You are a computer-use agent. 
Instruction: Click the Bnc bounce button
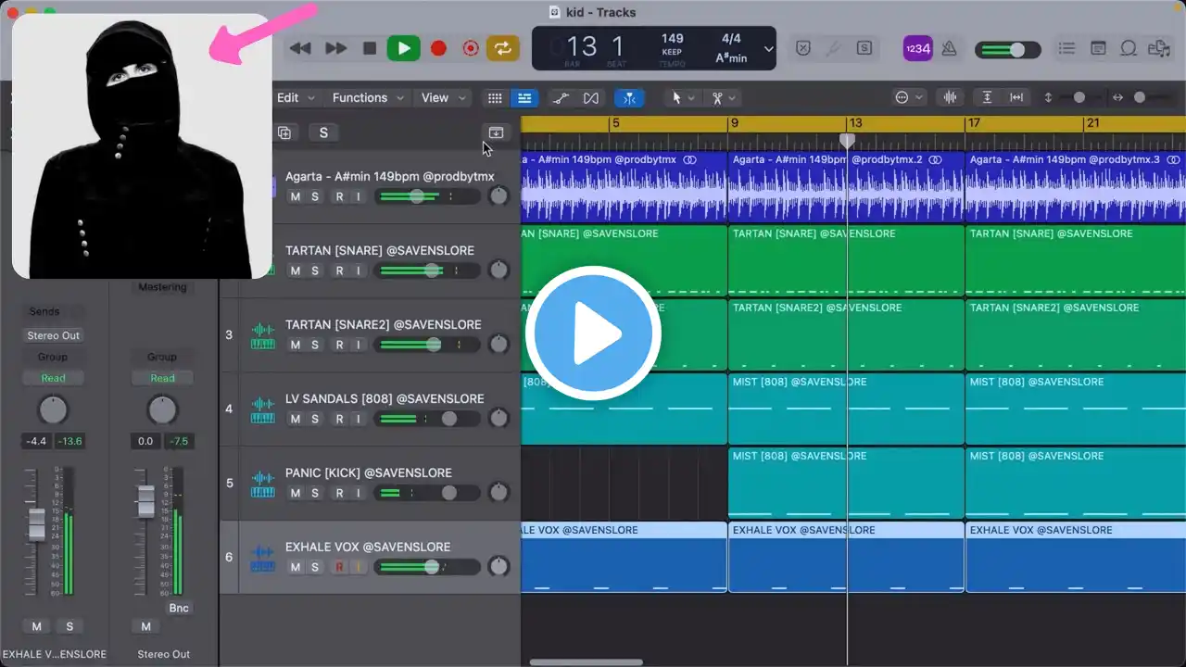coord(179,609)
